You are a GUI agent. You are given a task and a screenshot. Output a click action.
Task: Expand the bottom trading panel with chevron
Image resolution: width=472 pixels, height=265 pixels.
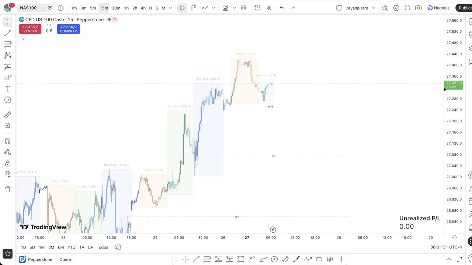point(449,259)
